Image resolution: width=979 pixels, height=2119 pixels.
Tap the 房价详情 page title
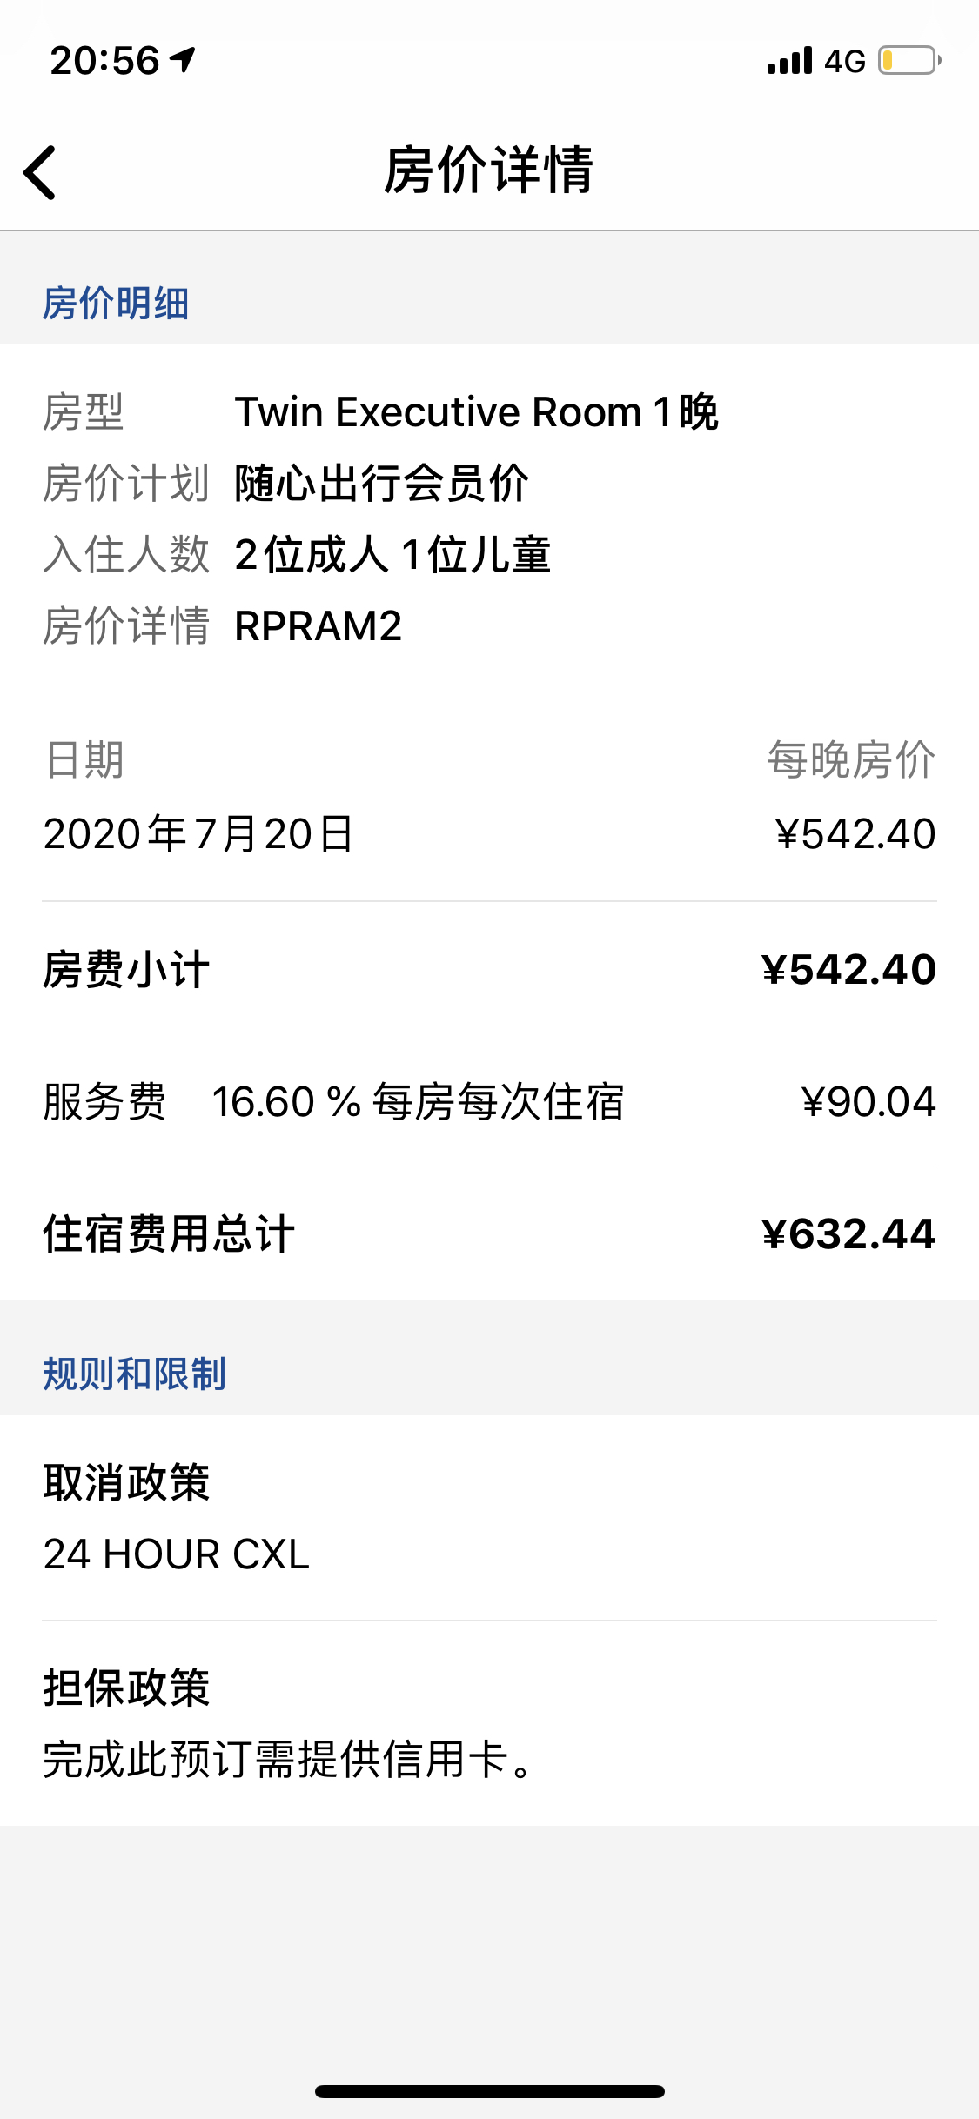pos(489,170)
